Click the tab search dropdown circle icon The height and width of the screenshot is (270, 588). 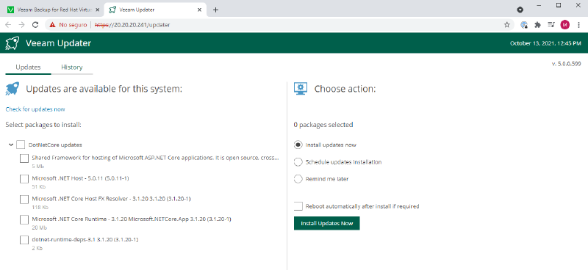[520, 10]
